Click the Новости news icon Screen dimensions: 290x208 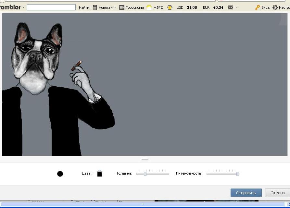tap(95, 7)
